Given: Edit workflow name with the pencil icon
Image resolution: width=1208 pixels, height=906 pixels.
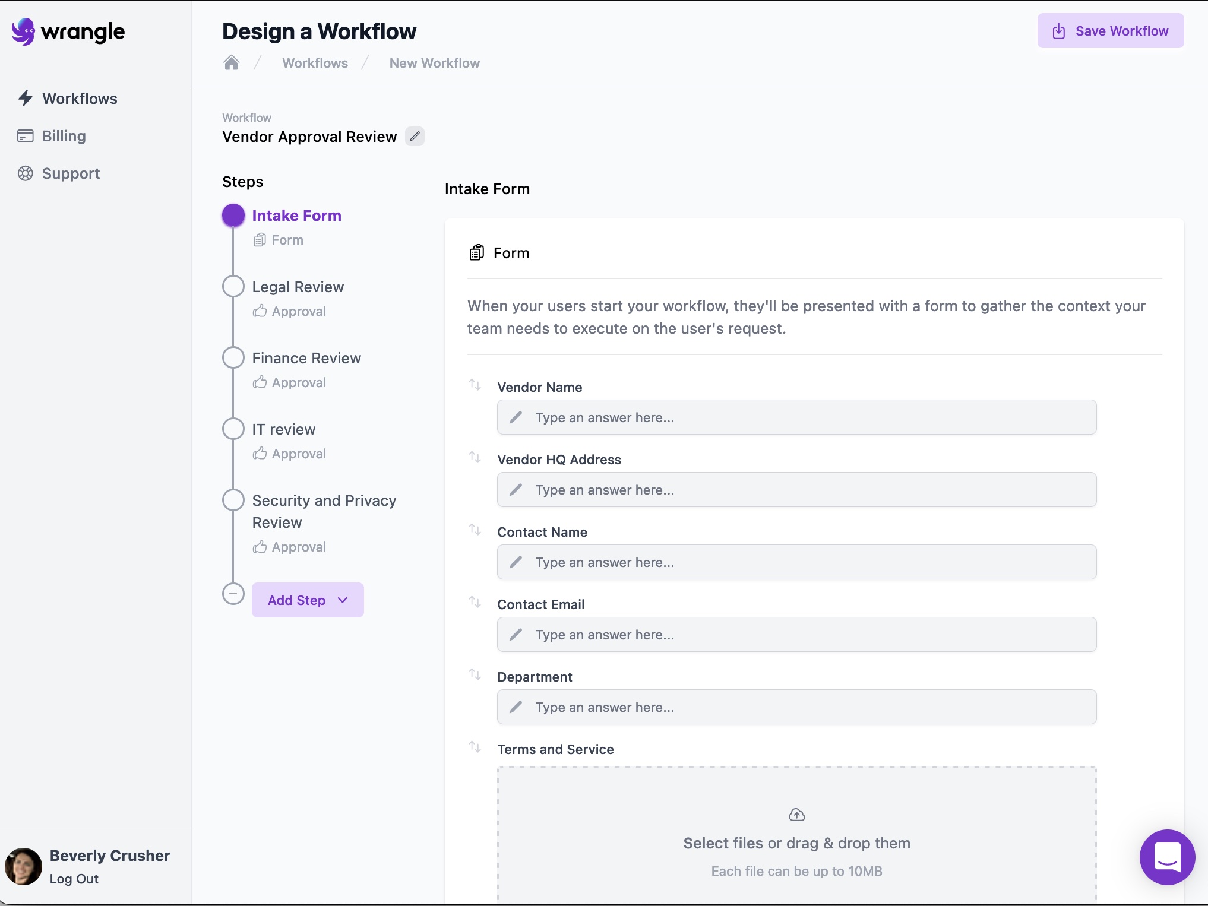Looking at the screenshot, I should pos(415,136).
